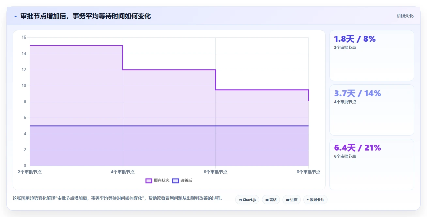Click the 阶段变化 label in header
This screenshot has height=217, width=427.
(x=405, y=16)
